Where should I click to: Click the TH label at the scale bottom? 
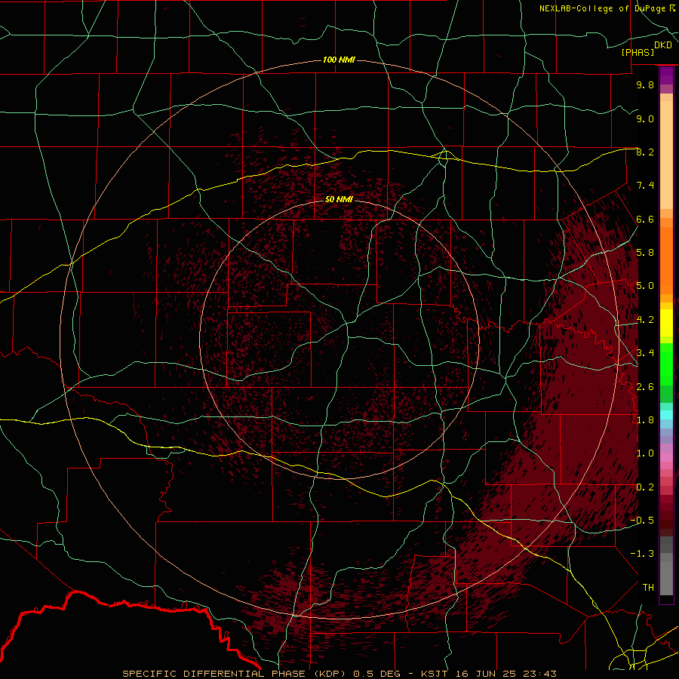point(648,587)
